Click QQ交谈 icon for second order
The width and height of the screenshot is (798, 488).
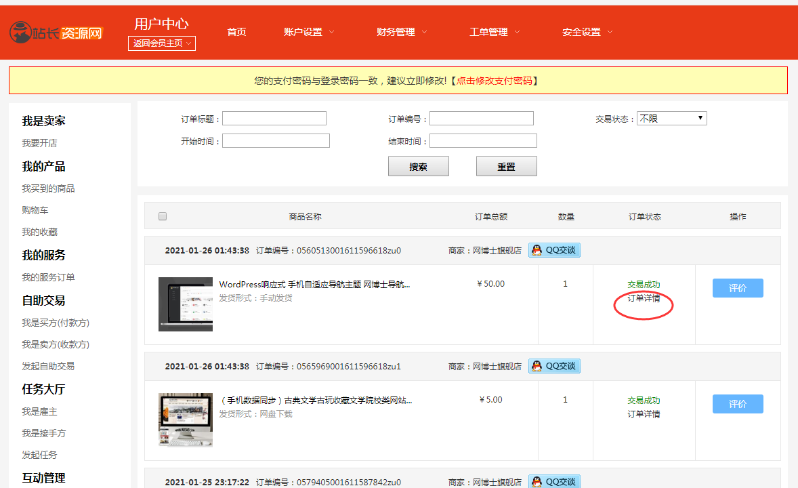(x=554, y=366)
